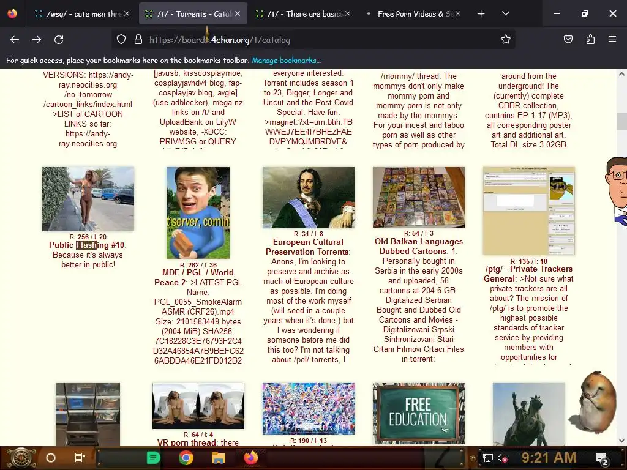Open the cartoon DVD collection thumbnail
627x470 pixels.
tap(419, 197)
